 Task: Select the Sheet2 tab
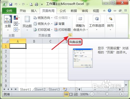pyautogui.click(x=40, y=89)
